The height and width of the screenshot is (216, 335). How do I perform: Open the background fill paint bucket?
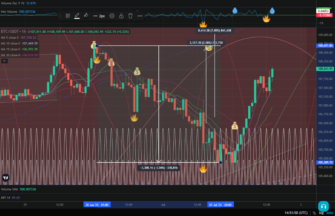(86, 16)
